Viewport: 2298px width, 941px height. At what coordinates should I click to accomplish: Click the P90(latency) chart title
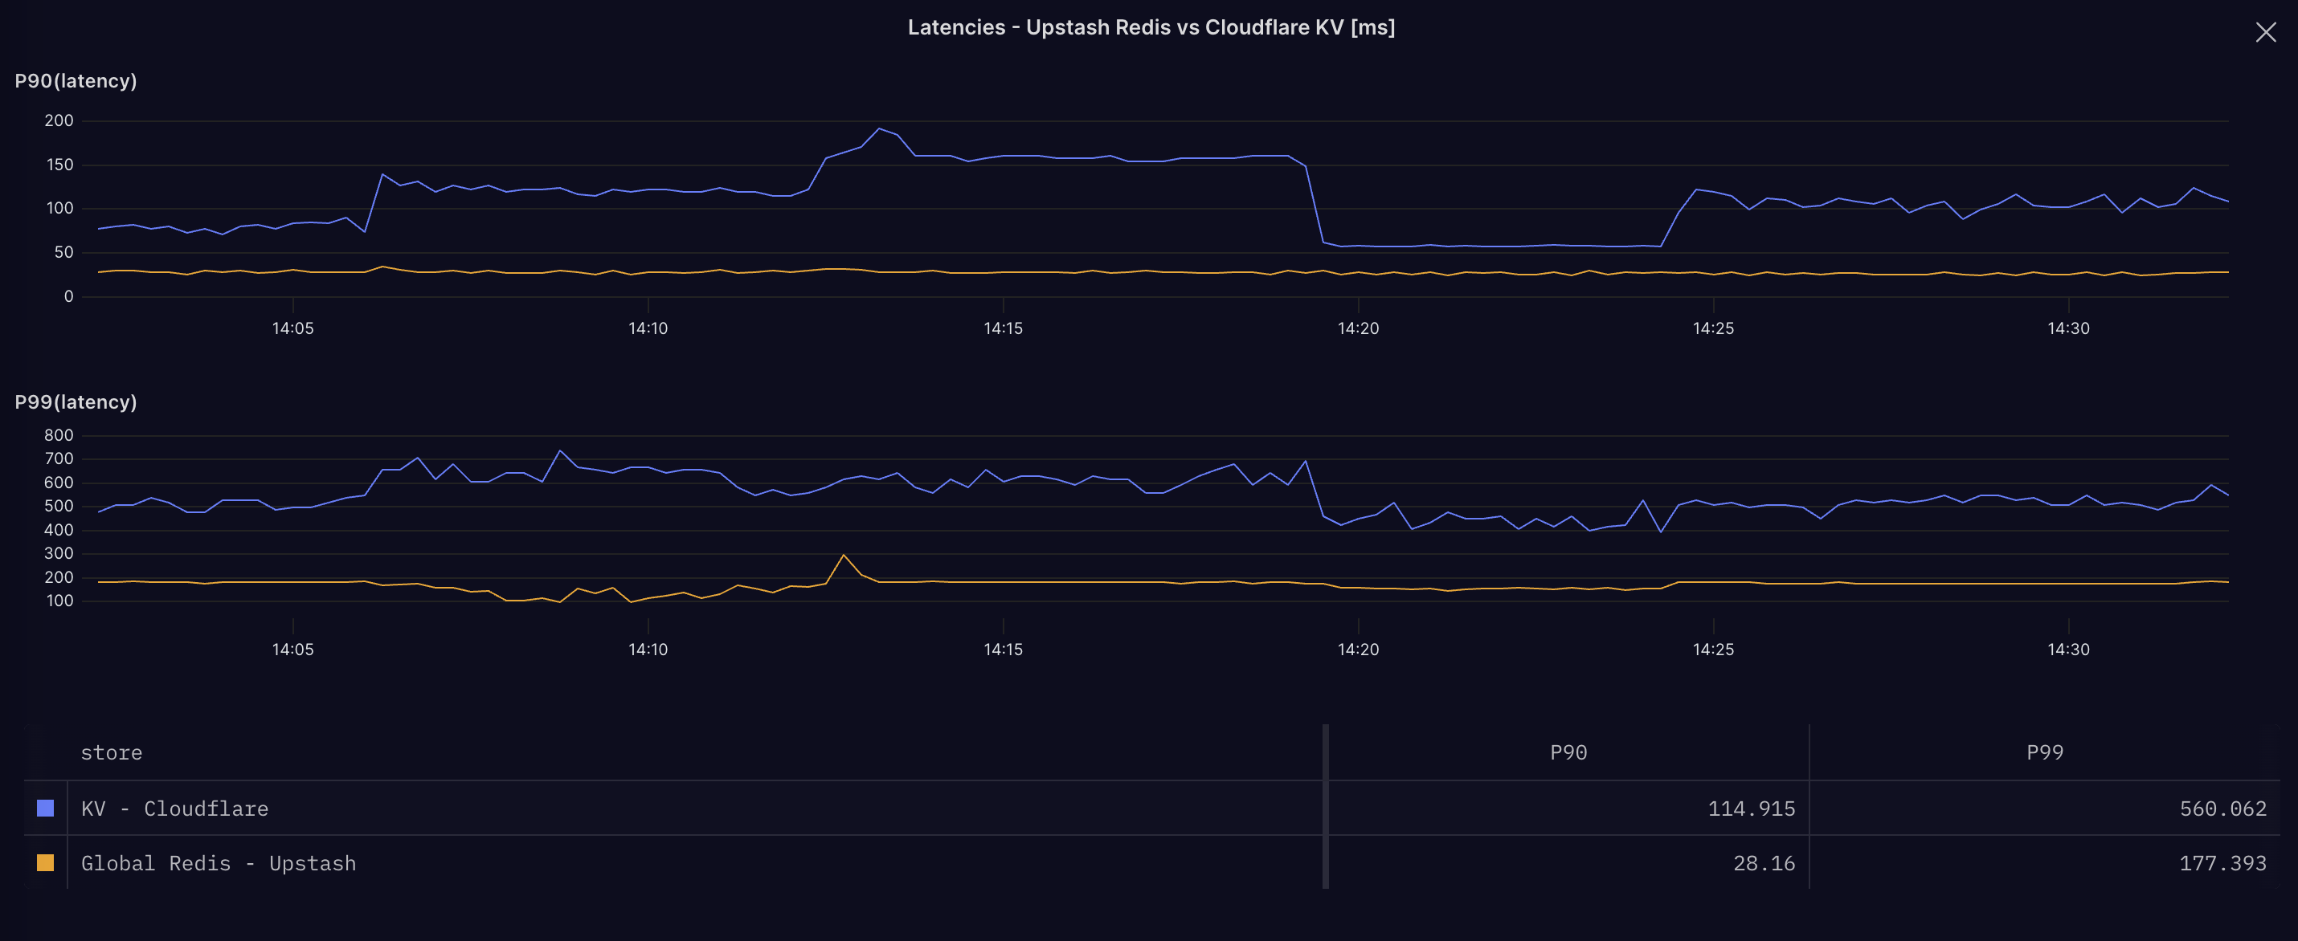point(76,81)
